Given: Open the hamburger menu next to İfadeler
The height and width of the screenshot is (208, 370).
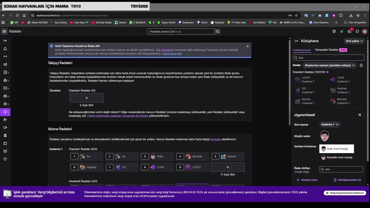Looking at the screenshot, I should (4, 31).
